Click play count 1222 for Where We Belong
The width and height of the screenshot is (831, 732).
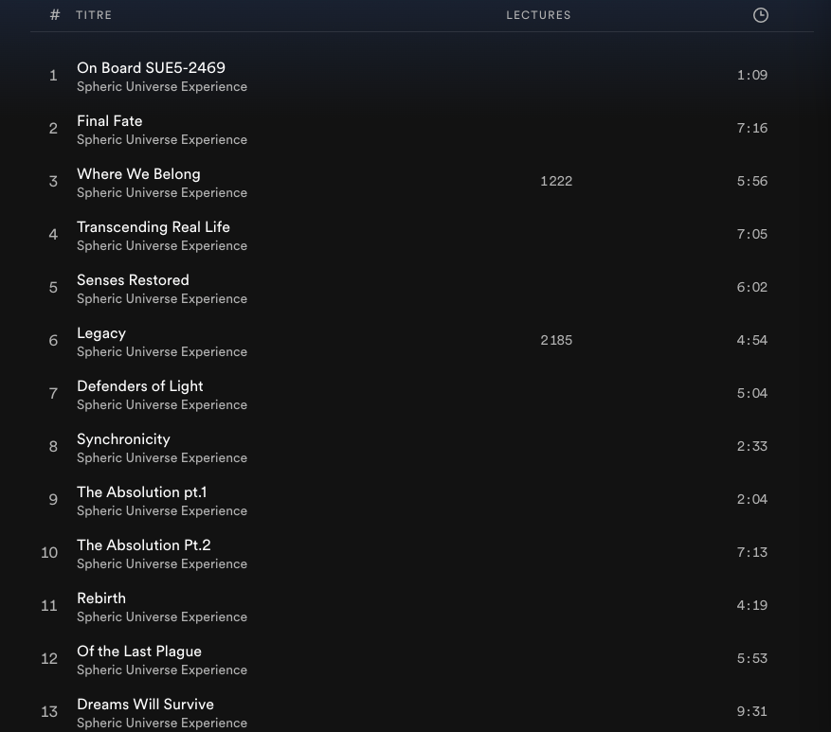(x=556, y=181)
